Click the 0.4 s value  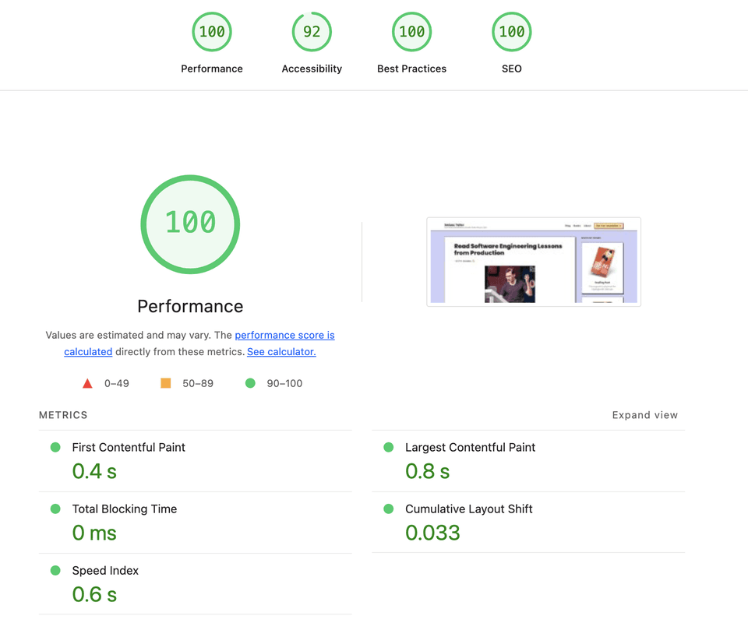[x=94, y=471]
